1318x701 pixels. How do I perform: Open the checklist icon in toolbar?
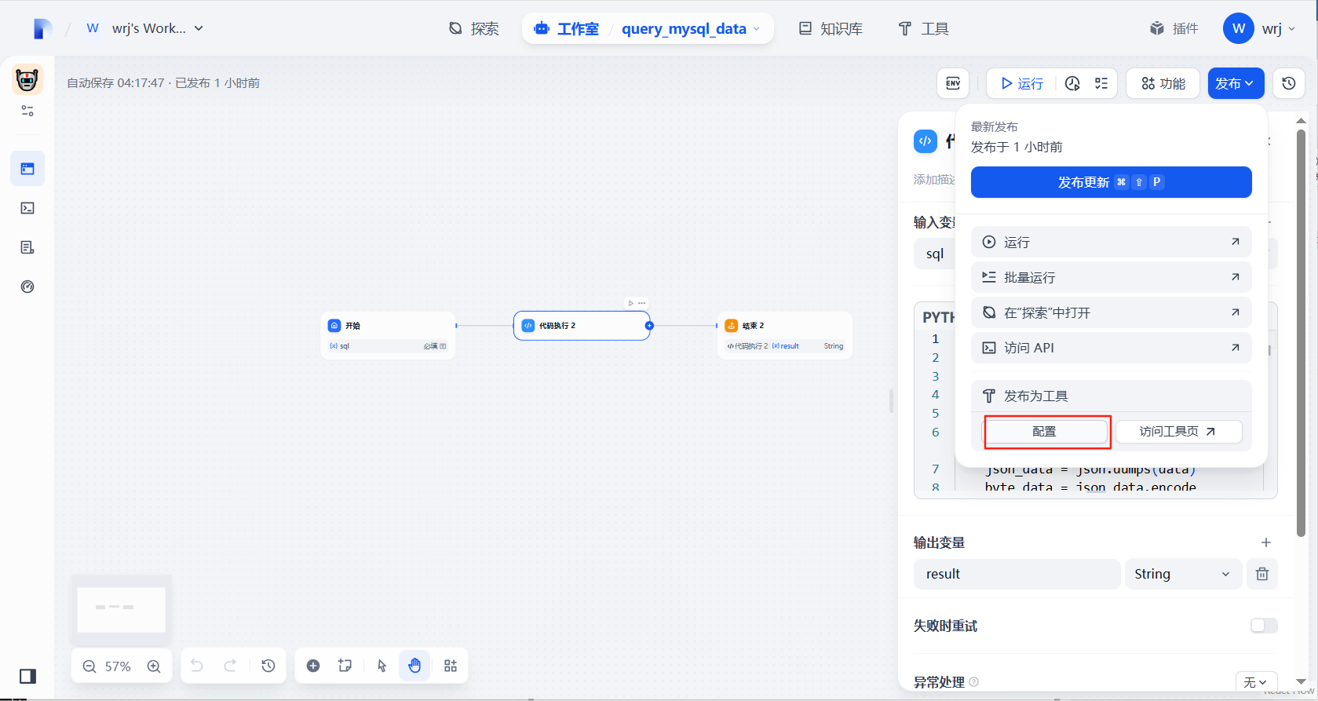pos(1101,83)
